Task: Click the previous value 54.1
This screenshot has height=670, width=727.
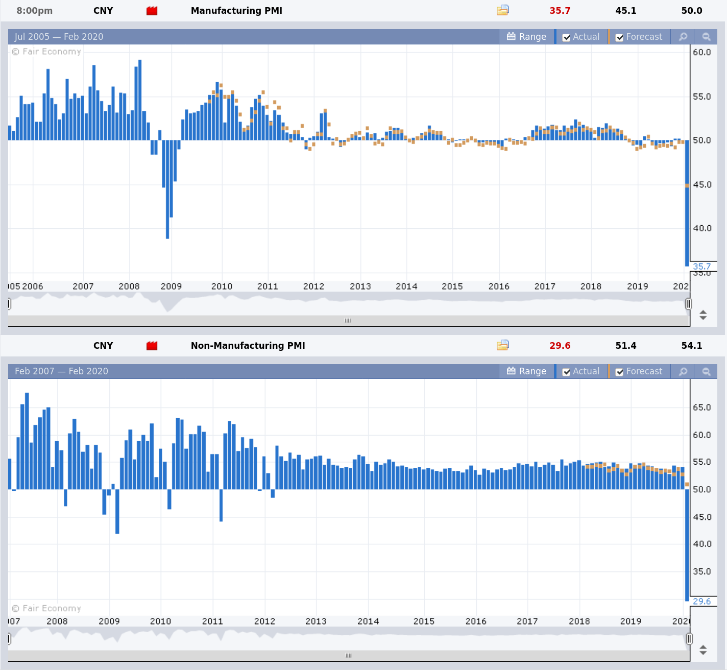Action: click(692, 346)
